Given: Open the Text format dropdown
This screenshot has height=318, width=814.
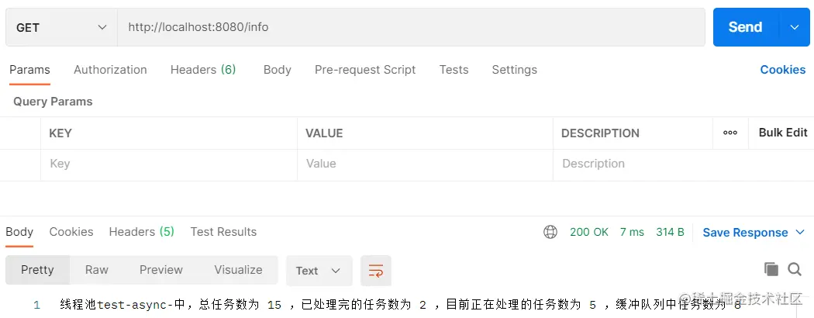Looking at the screenshot, I should [x=319, y=271].
